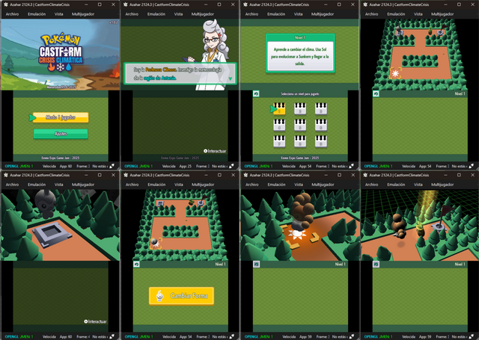
Task: Click 'Nivel 1' header in the level-select tutorial box
Action: [x=300, y=37]
